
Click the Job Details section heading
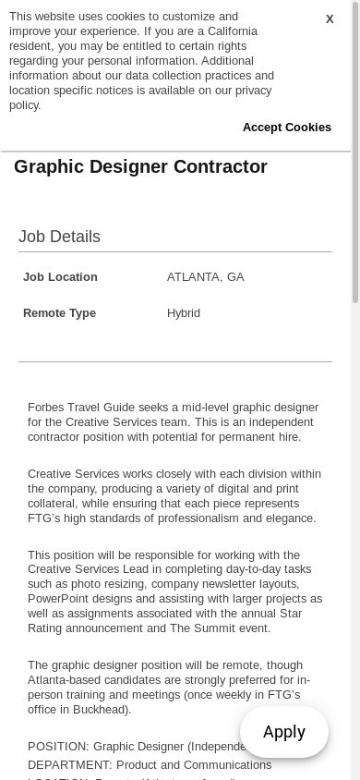(60, 237)
